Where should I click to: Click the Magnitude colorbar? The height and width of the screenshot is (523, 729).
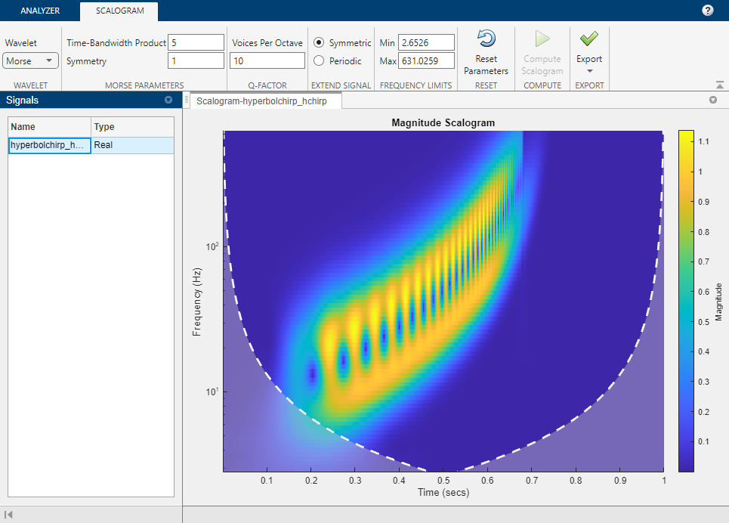click(686, 301)
